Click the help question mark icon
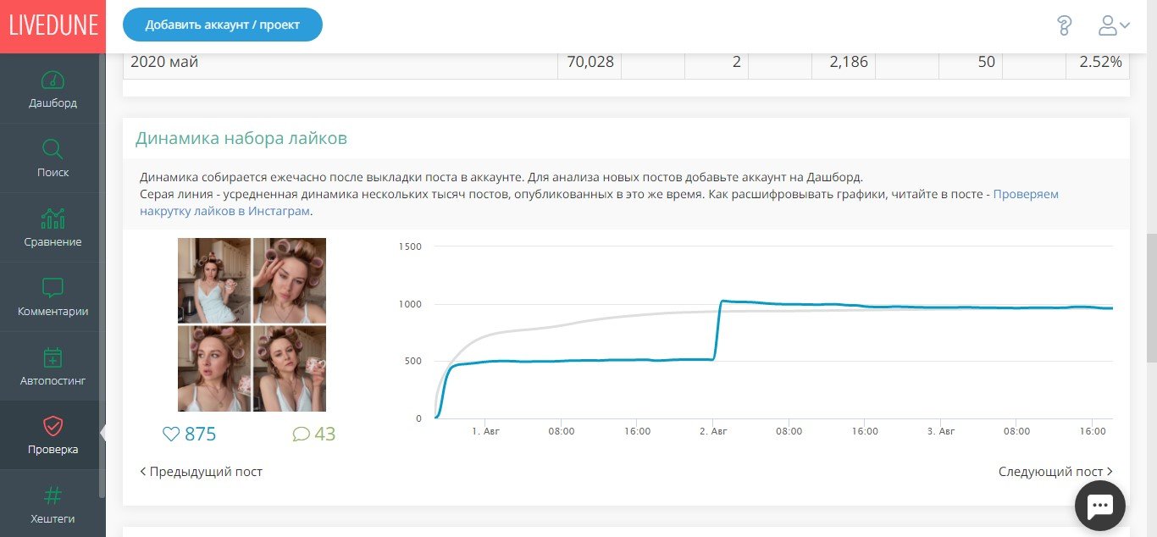Image resolution: width=1157 pixels, height=537 pixels. [x=1065, y=25]
